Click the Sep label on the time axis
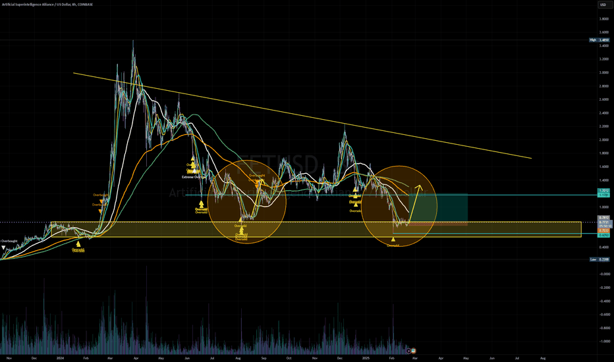 [x=264, y=358]
